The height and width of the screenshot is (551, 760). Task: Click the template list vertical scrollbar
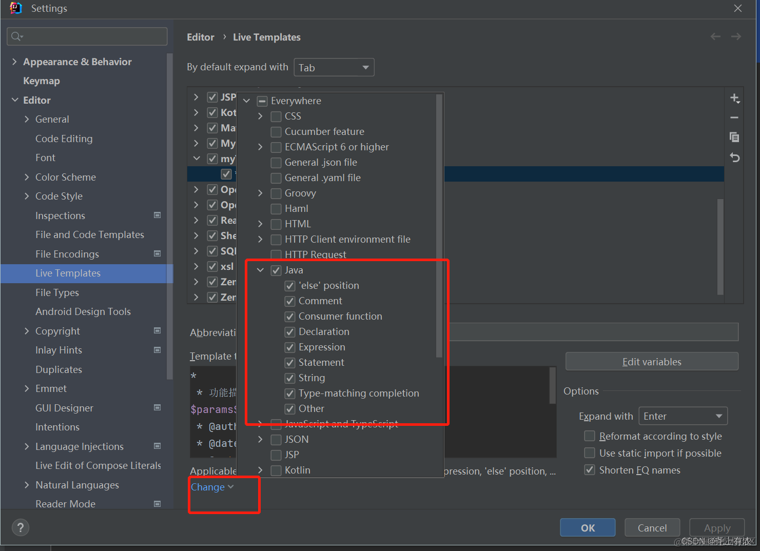point(720,246)
